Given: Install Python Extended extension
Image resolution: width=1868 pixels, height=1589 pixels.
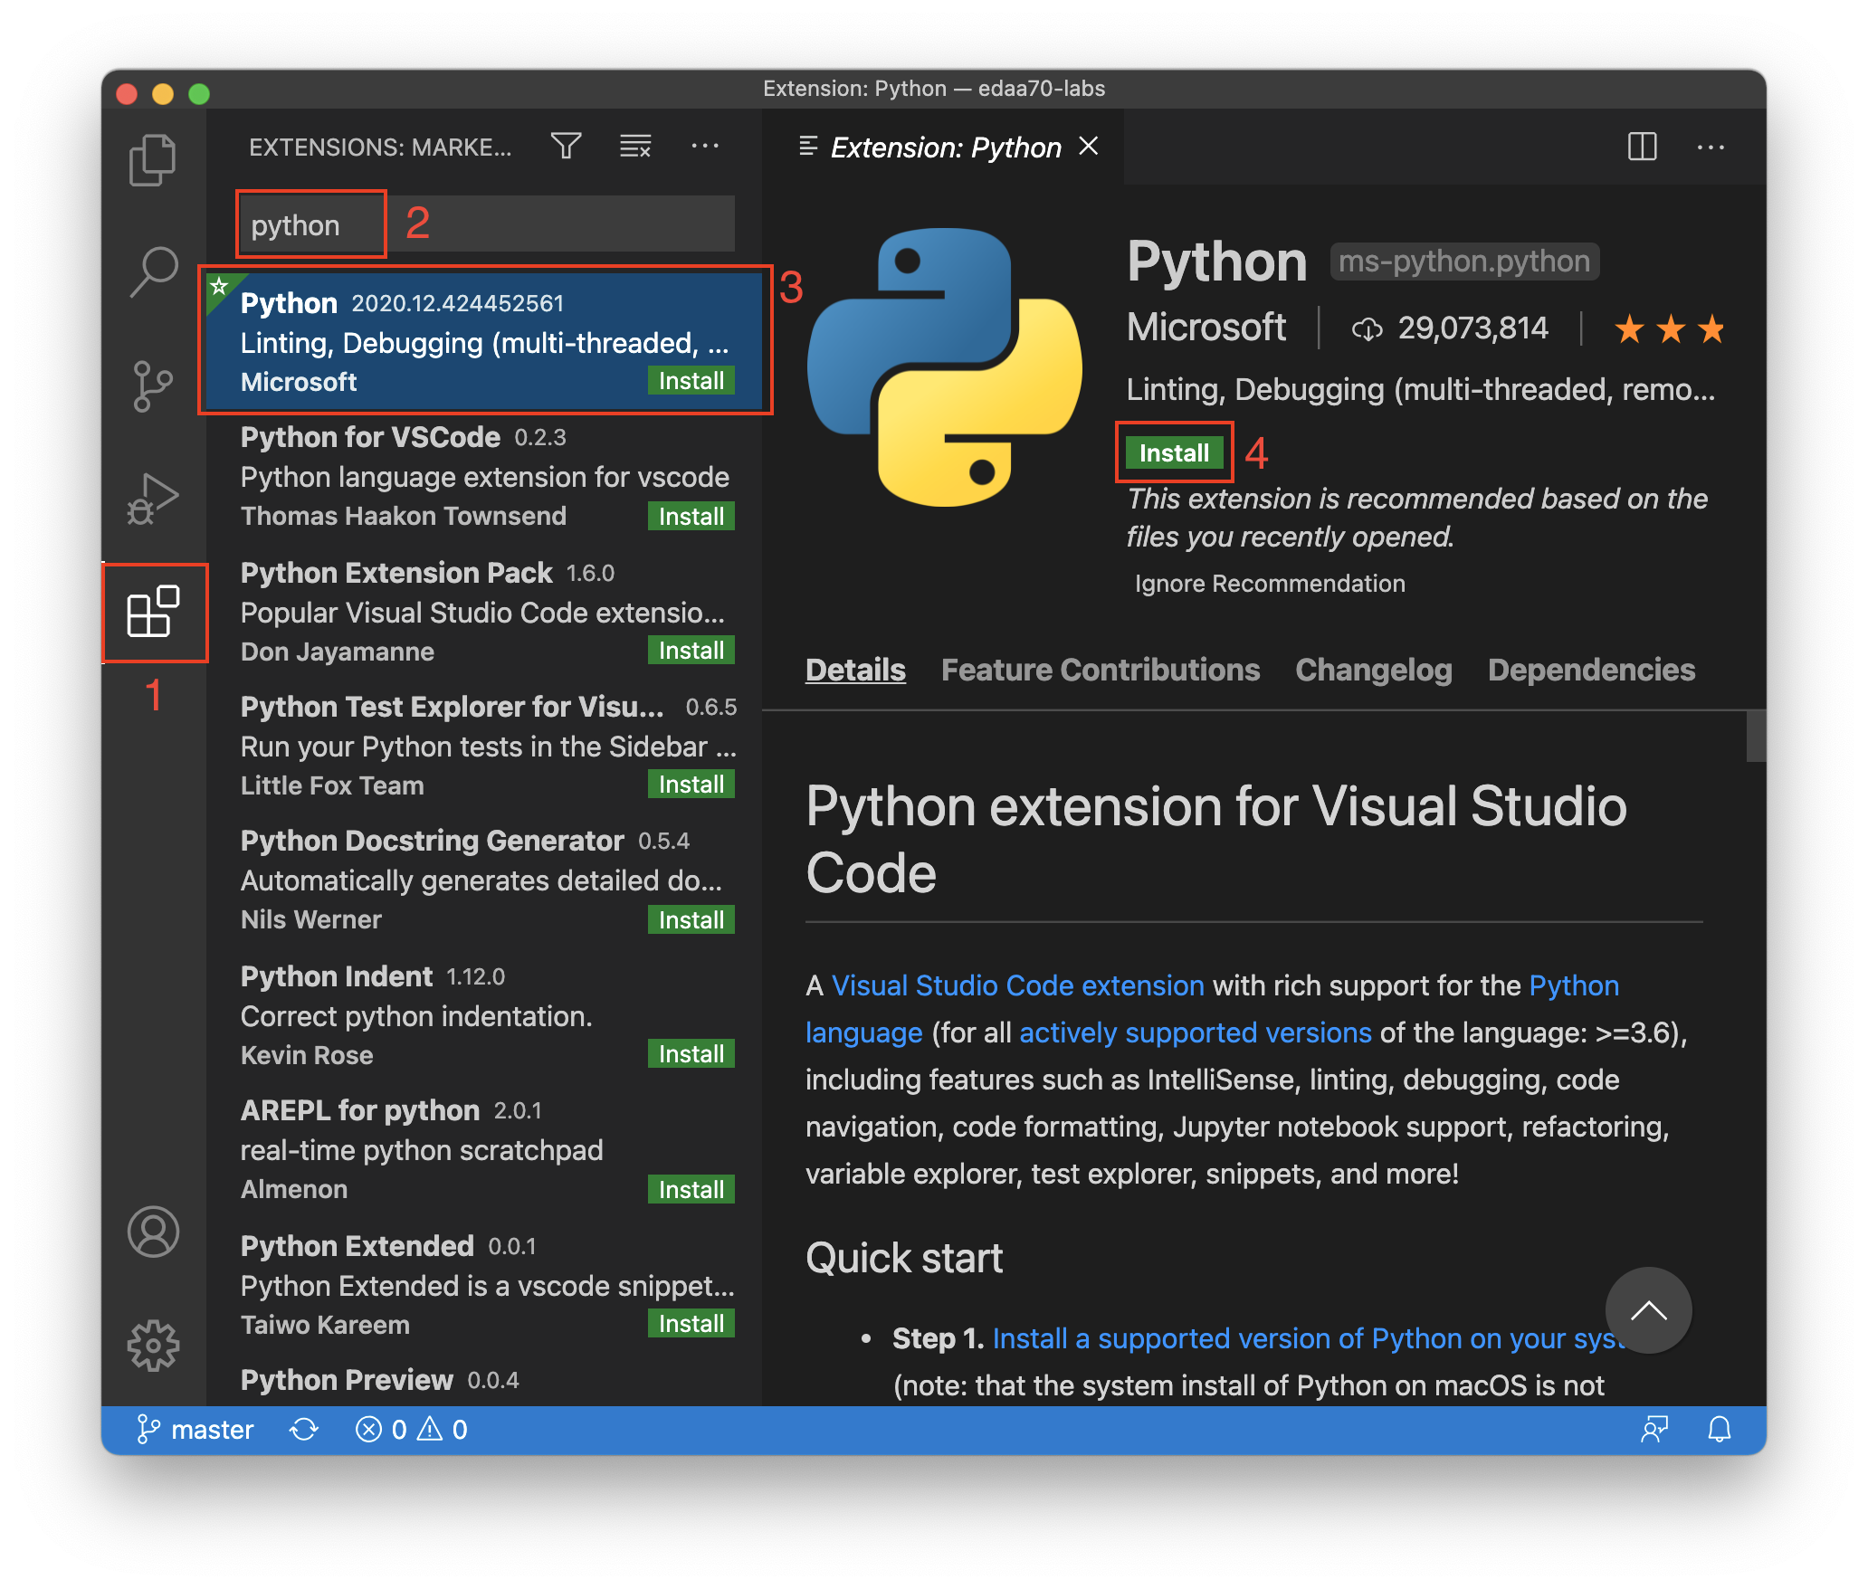Looking at the screenshot, I should click(x=691, y=1324).
